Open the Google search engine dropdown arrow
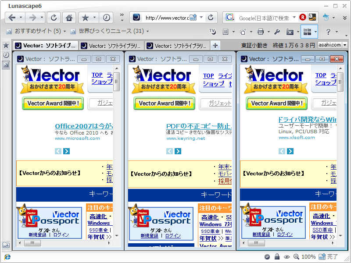 click(294, 17)
